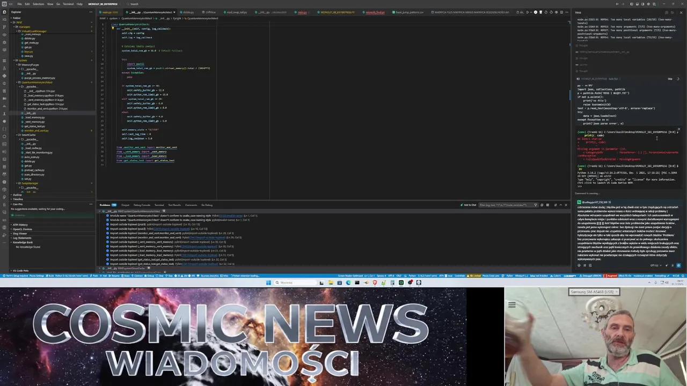
Task: Click UTF-8 encoding in status bar
Action: pos(391,276)
